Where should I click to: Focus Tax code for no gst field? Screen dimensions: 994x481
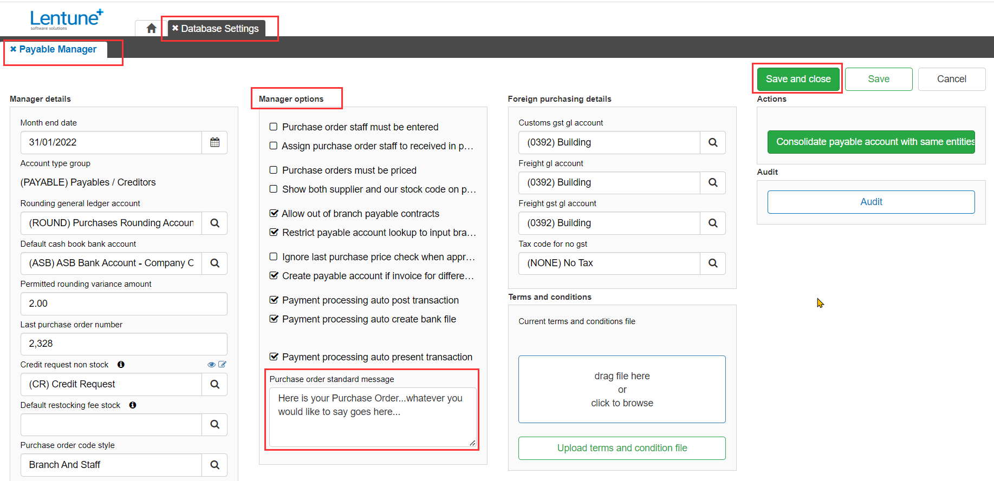pos(609,263)
